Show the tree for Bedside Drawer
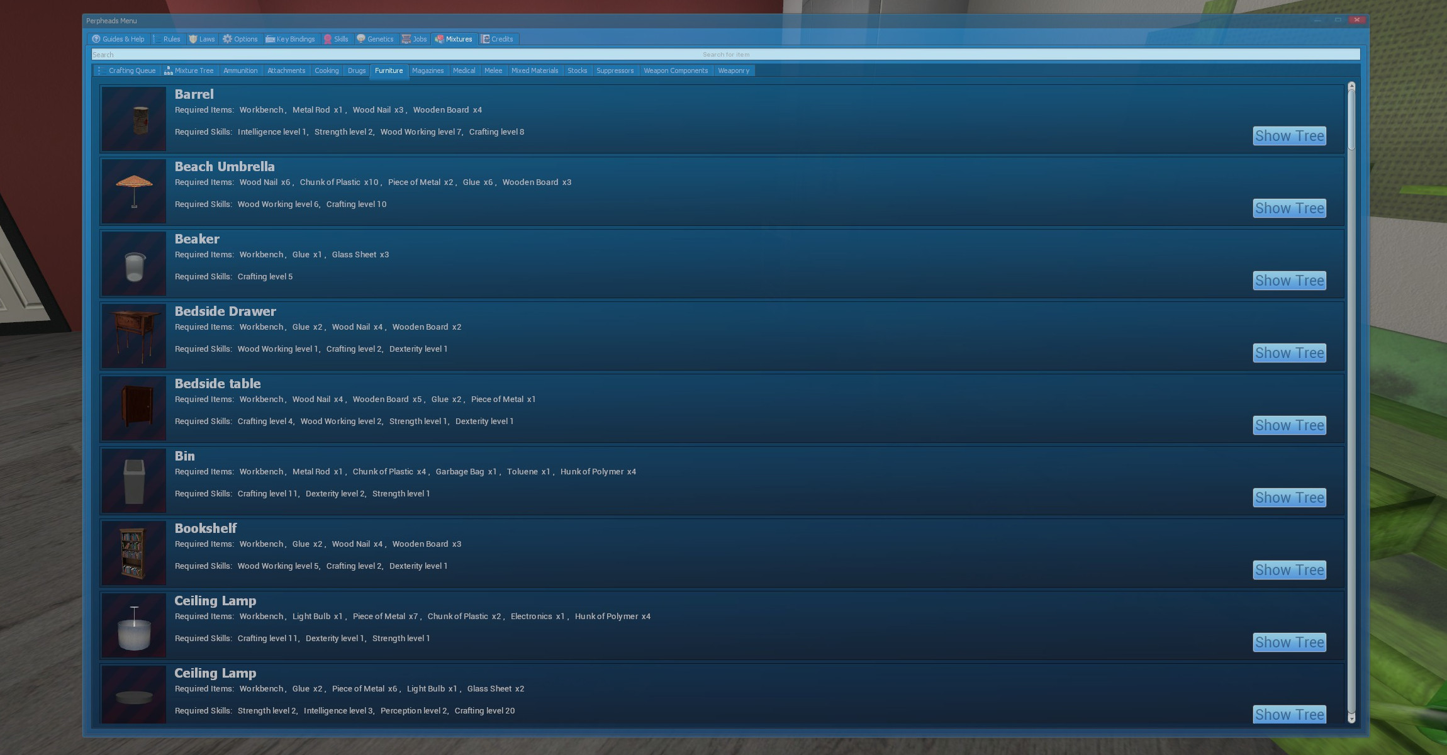The width and height of the screenshot is (1447, 755). 1289,353
